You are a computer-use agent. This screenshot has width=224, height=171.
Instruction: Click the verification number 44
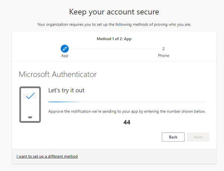127,122
